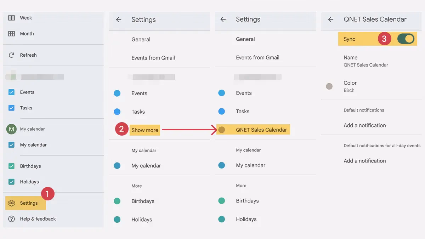Viewport: 425px width, 239px height.
Task: Open Tasks in second panel Settings
Action: click(138, 112)
